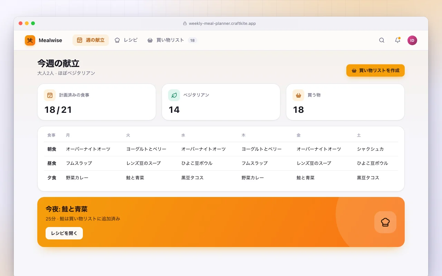The image size is (442, 276).
Task: Click the leaf icon on ベジタリアン card
Action: pyautogui.click(x=174, y=95)
